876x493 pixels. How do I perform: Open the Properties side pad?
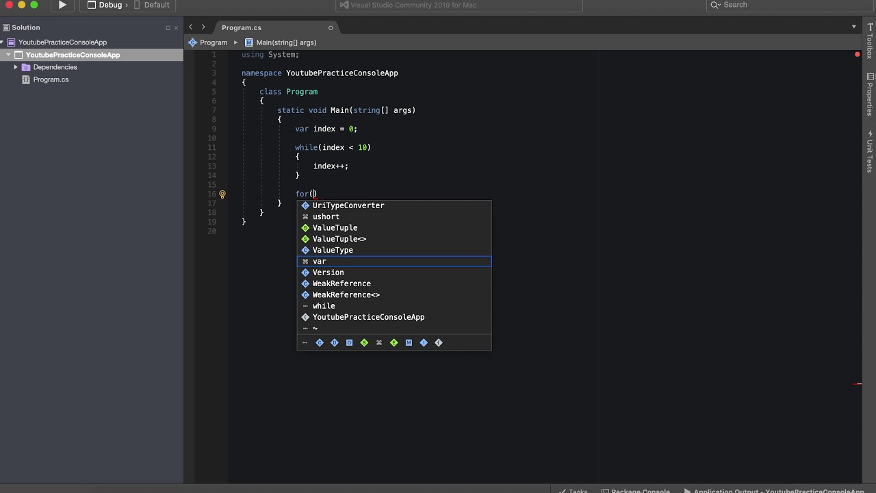coord(870,94)
